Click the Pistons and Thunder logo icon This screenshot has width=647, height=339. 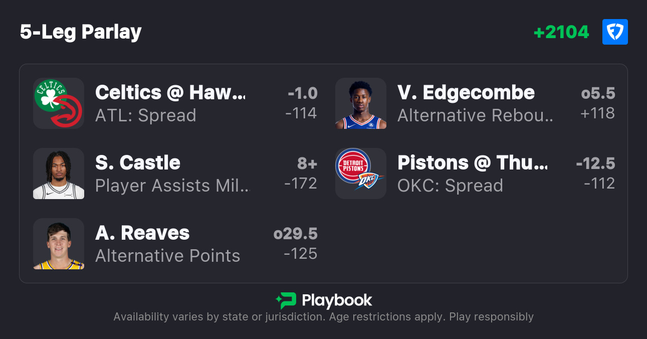click(361, 174)
